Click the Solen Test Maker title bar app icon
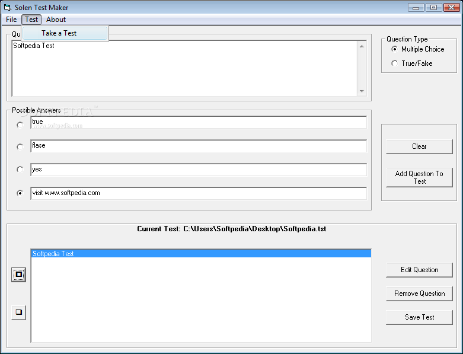Image resolution: width=463 pixels, height=354 pixels. [7, 7]
